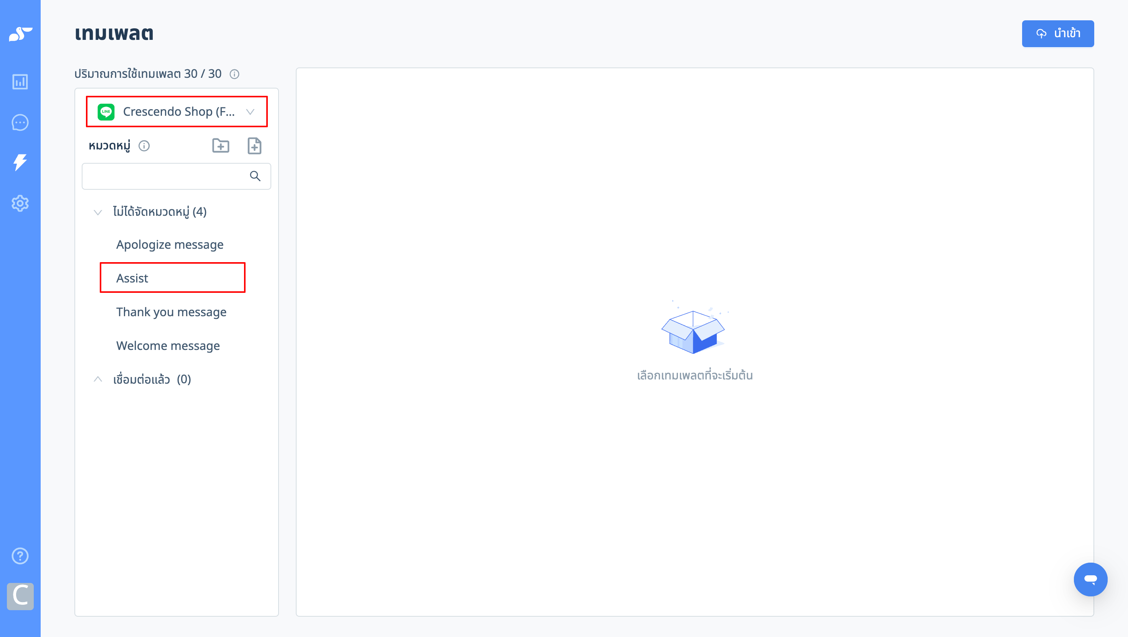This screenshot has height=637, width=1128.
Task: Click the bird logo in the sidebar
Action: pos(21,34)
